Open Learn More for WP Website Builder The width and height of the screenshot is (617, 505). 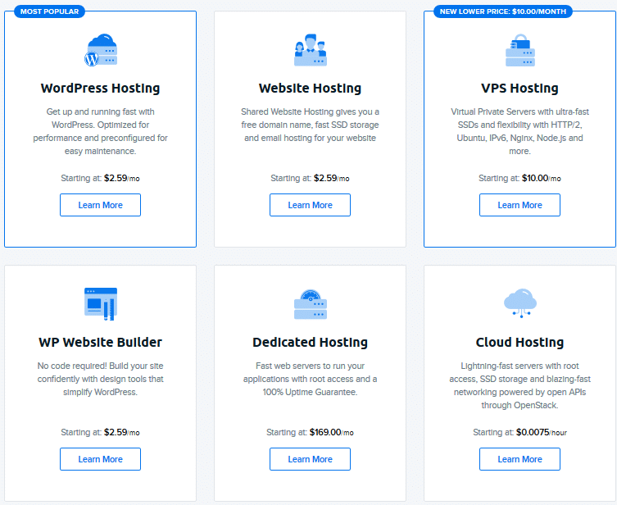pyautogui.click(x=100, y=459)
